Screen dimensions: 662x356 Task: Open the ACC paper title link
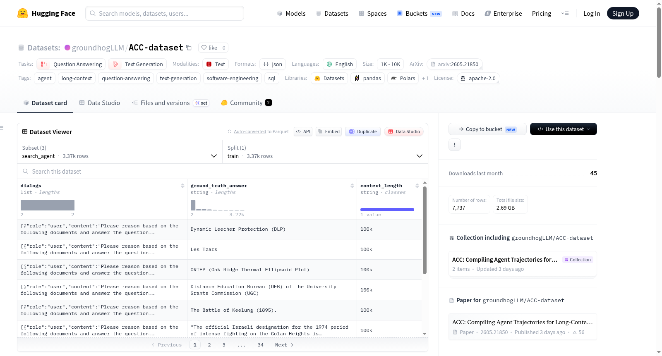(523, 322)
